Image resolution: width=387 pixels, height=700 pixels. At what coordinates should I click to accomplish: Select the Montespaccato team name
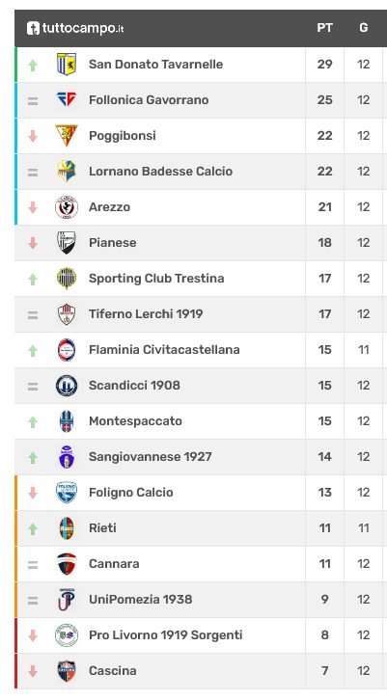point(135,421)
